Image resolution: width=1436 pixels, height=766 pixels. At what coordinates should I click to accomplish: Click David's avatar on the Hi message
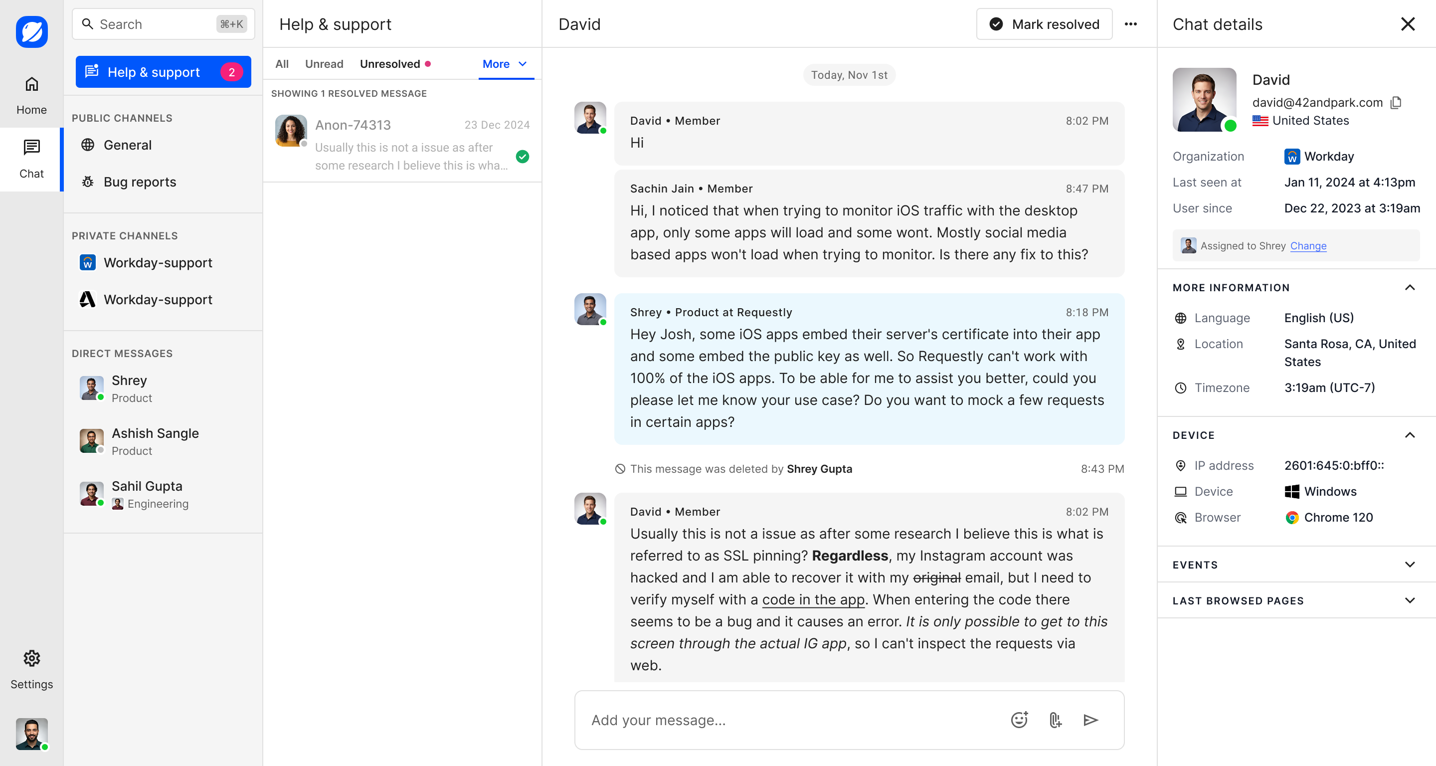590,118
